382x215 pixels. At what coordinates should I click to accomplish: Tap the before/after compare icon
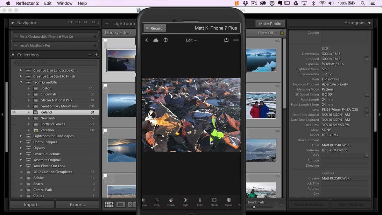click(x=166, y=40)
